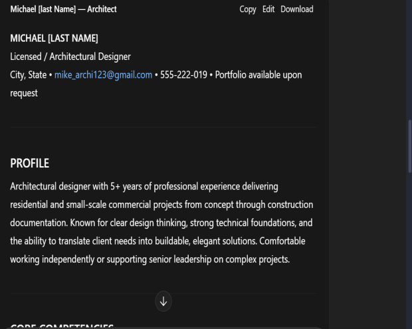The height and width of the screenshot is (329, 412).
Task: Click the partially visible CORE COMPETENCIES heading
Action: point(62,326)
